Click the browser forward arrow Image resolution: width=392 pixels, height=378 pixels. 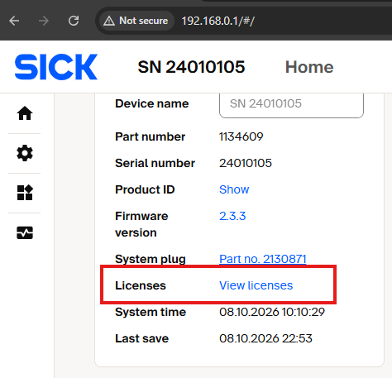44,21
